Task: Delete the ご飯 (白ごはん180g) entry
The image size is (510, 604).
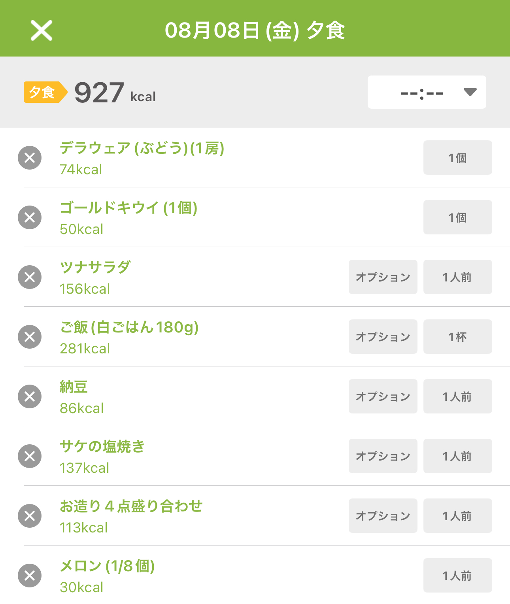Action: coord(30,337)
